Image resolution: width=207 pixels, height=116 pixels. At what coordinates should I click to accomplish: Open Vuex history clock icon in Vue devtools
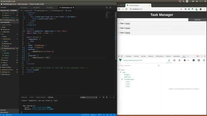tap(174, 60)
